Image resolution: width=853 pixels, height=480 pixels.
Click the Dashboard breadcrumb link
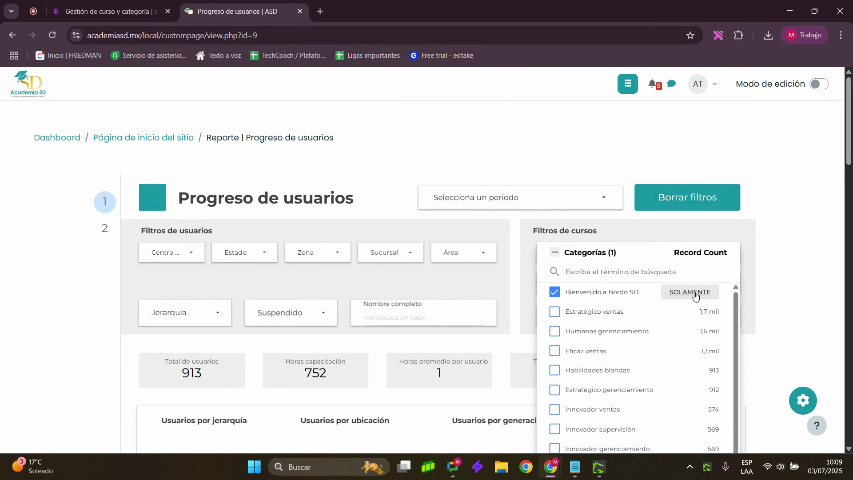[57, 138]
